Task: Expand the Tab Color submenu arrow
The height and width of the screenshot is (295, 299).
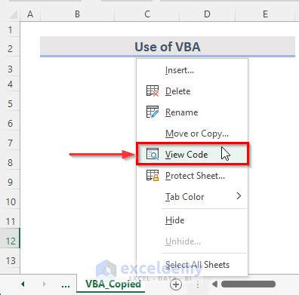Action: (x=239, y=196)
